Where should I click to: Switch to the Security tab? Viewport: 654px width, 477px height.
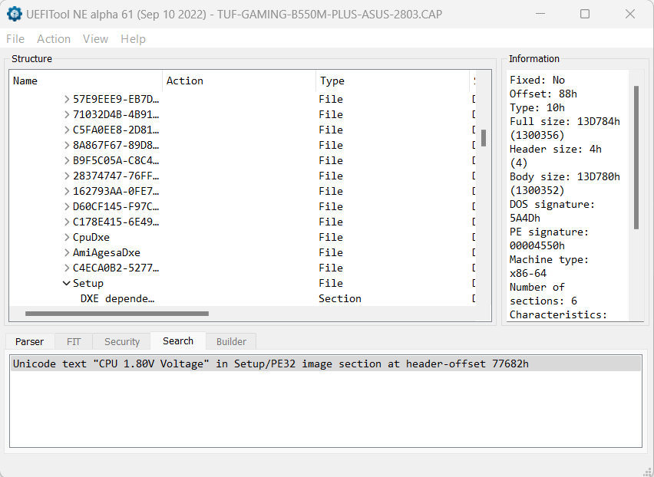coord(122,341)
